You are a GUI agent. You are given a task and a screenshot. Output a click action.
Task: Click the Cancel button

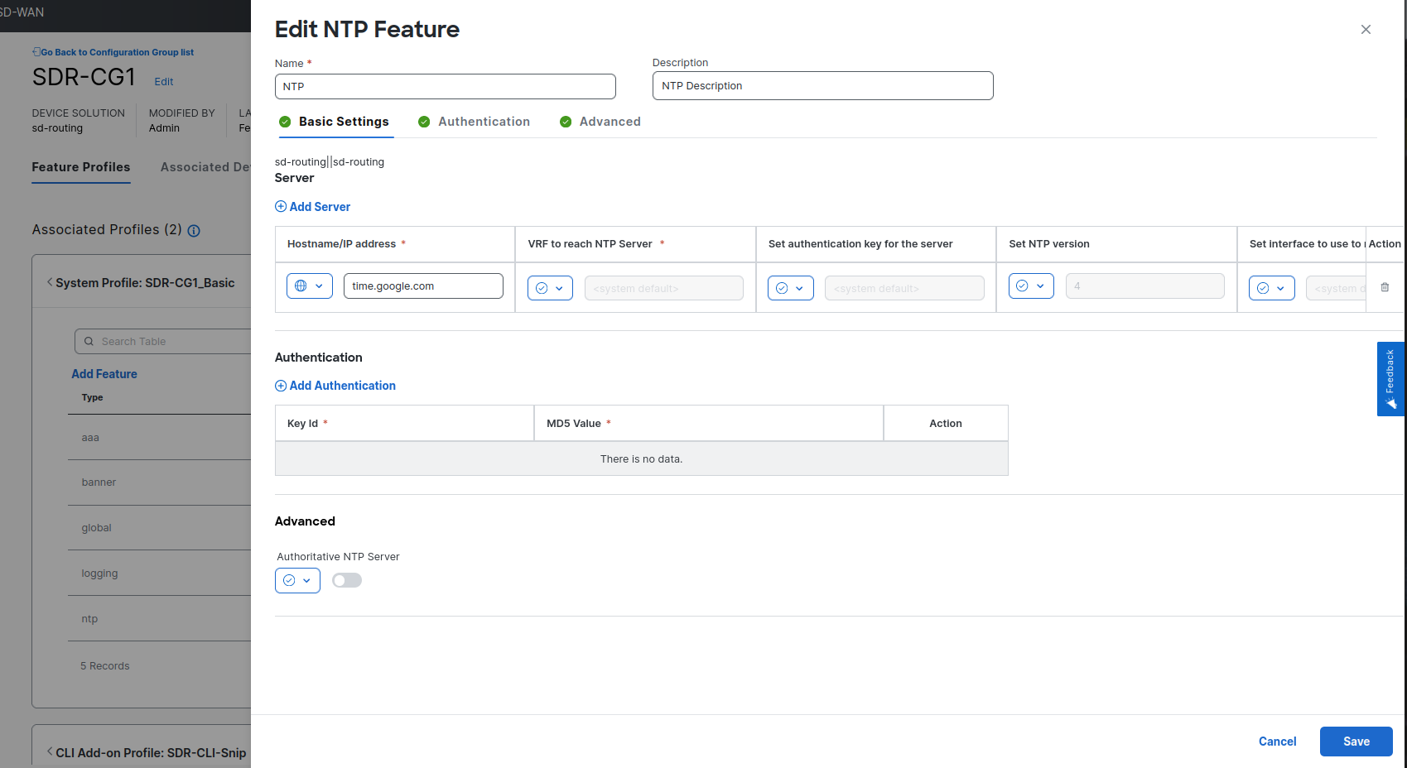click(1277, 742)
